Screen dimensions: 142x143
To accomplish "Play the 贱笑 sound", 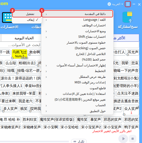I will pyautogui.click(x=24, y=109).
